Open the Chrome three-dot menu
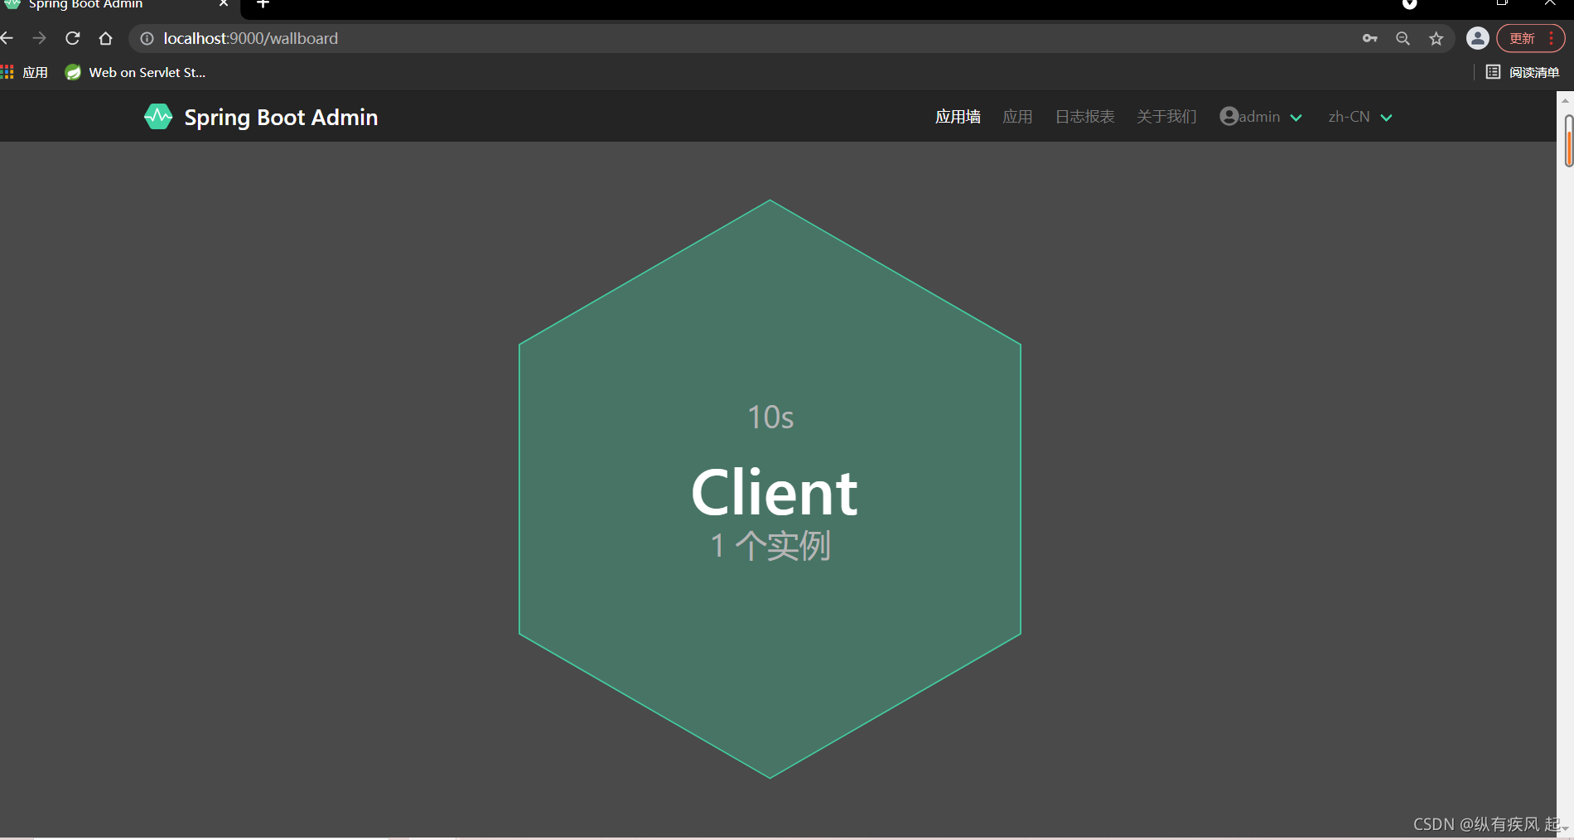 click(1552, 38)
